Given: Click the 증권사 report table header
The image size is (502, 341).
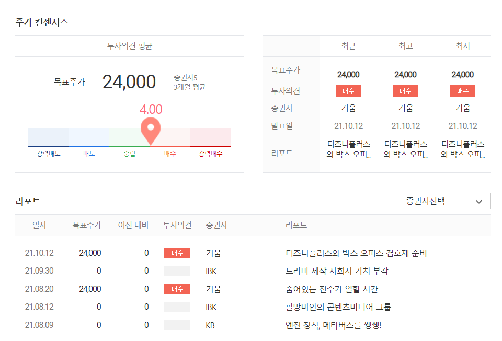Looking at the screenshot, I should [216, 225].
